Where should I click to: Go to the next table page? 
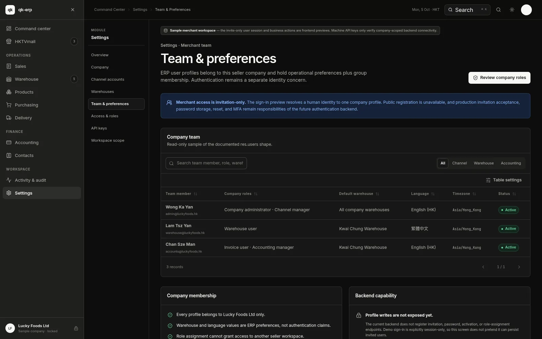pyautogui.click(x=519, y=267)
